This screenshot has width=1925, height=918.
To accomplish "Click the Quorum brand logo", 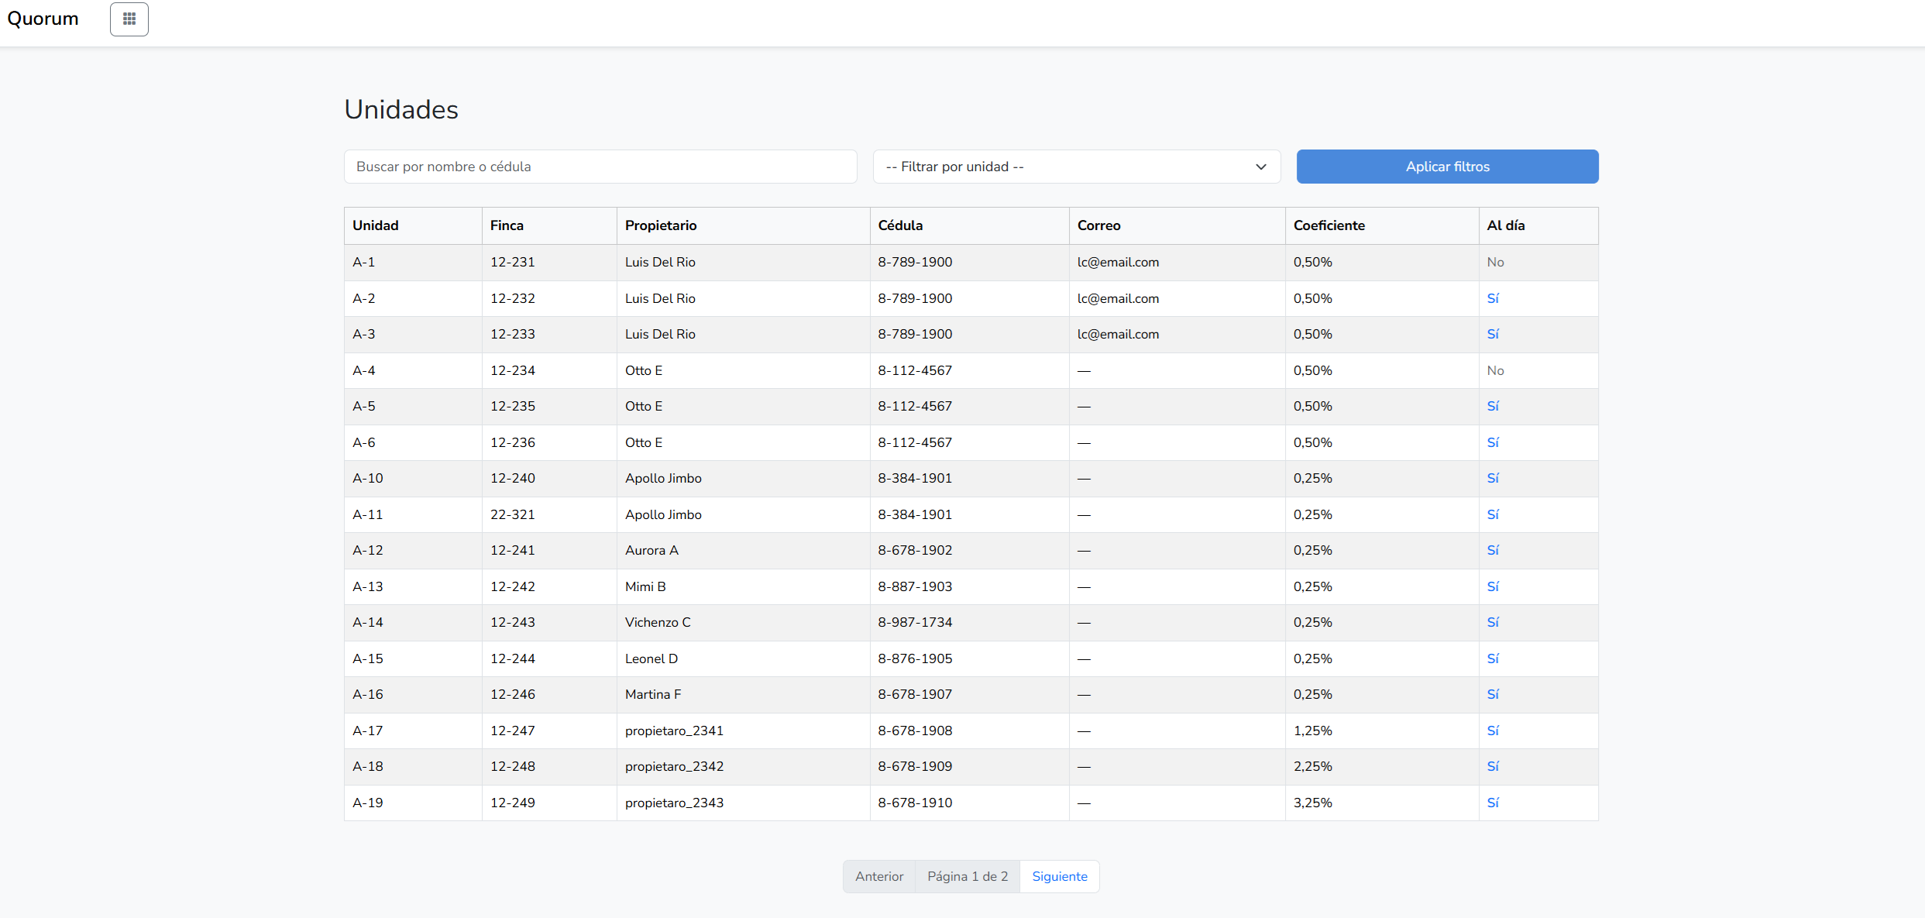I will coord(43,19).
